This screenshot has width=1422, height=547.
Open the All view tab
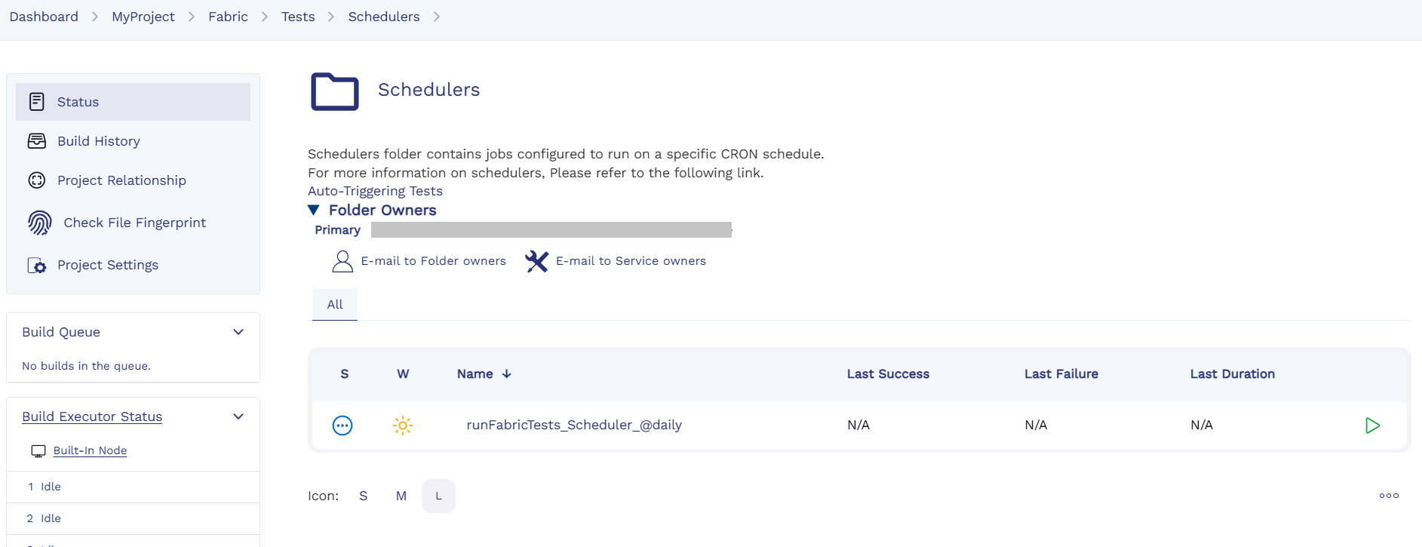pos(335,305)
